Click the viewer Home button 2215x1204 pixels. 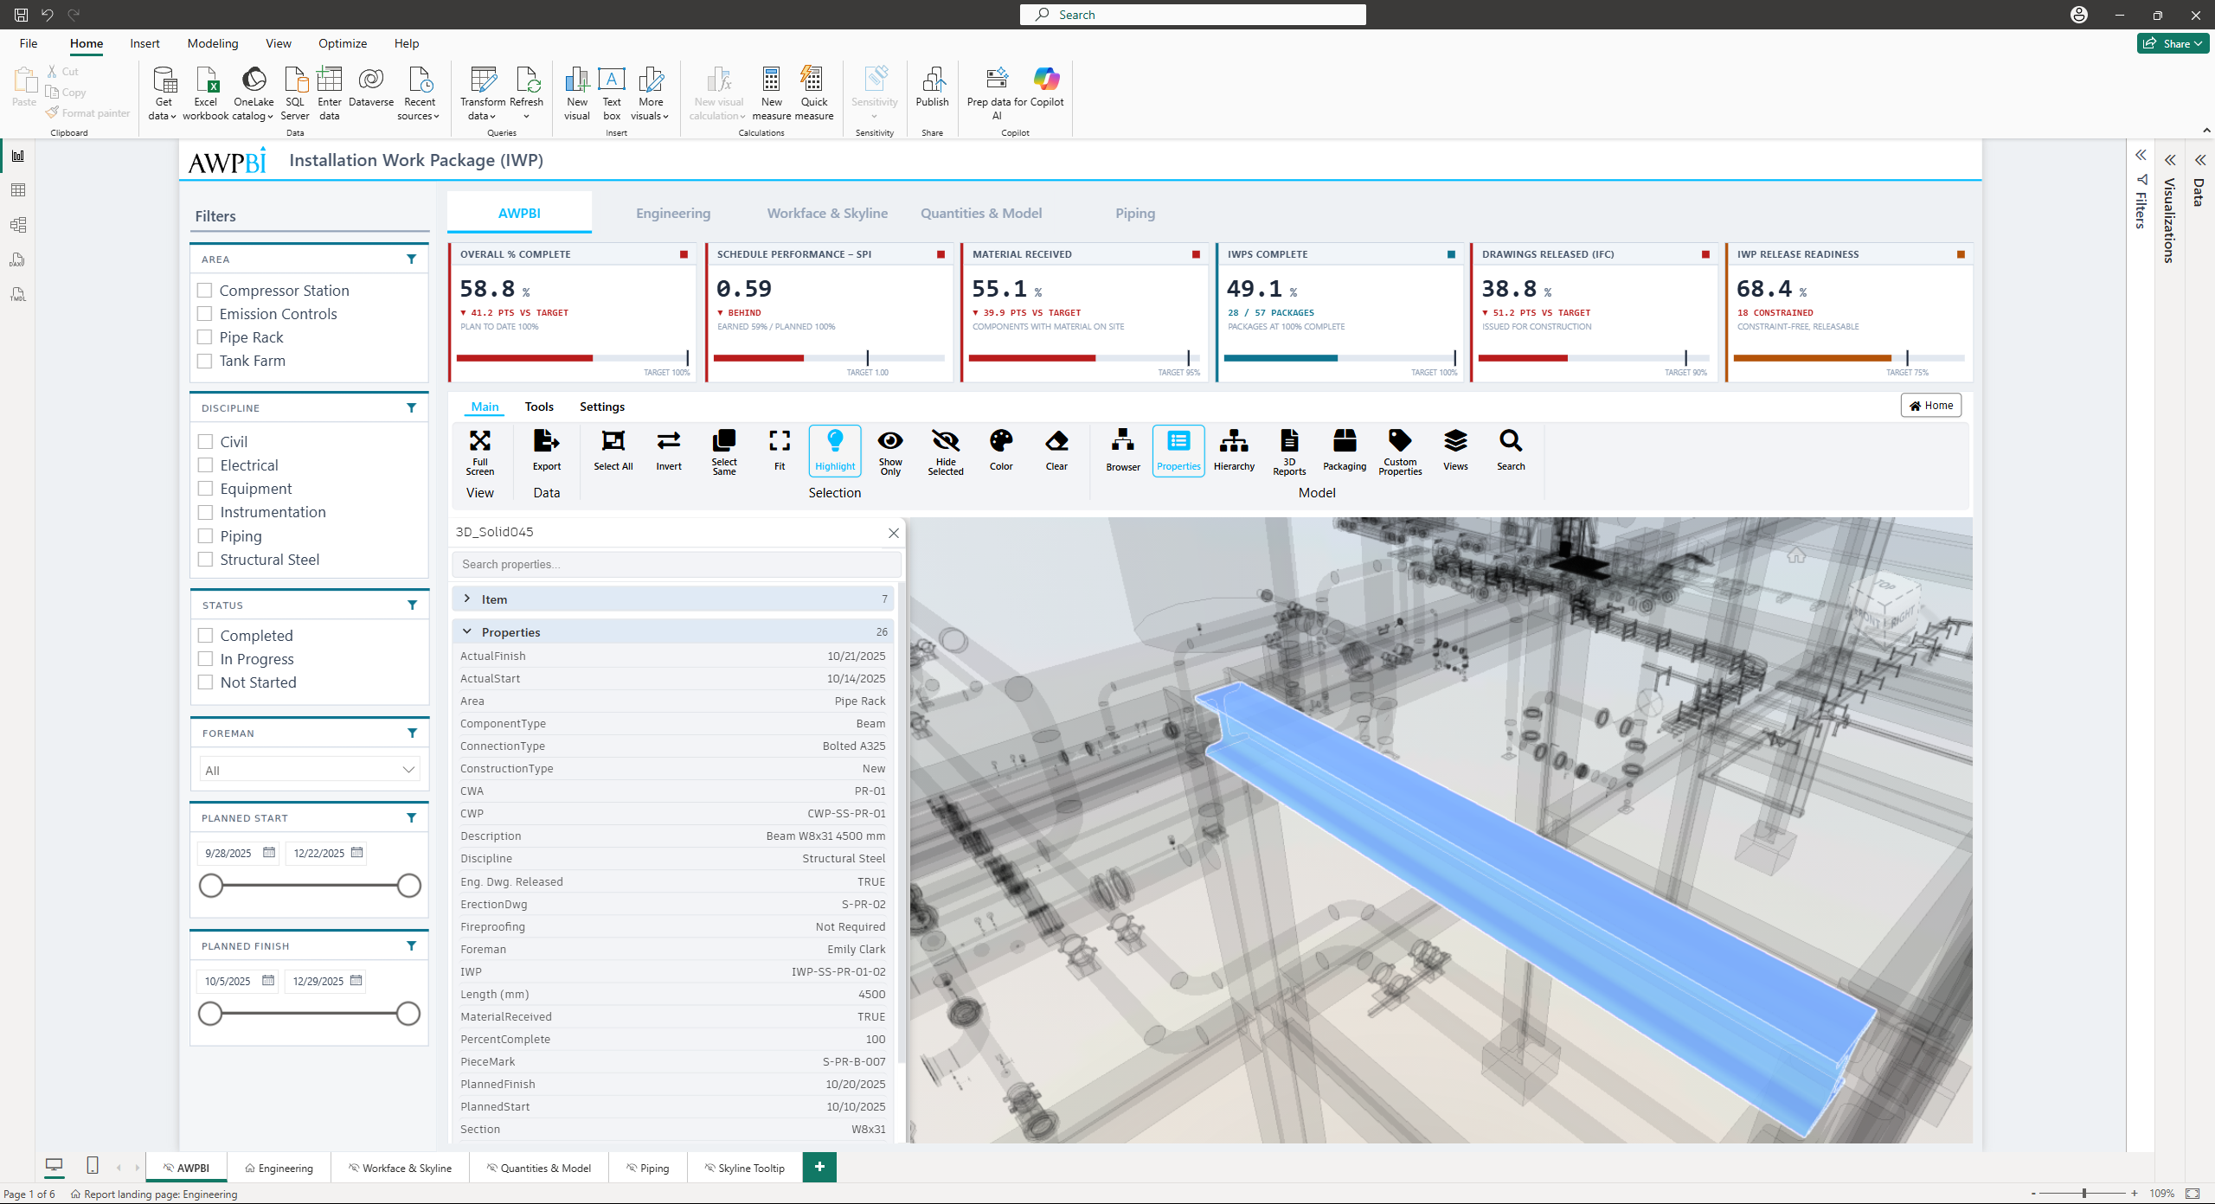(1931, 405)
